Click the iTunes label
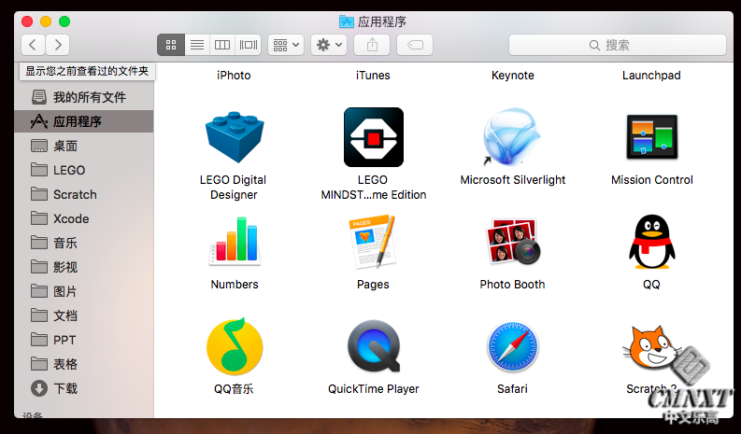This screenshot has width=741, height=434. tap(373, 76)
